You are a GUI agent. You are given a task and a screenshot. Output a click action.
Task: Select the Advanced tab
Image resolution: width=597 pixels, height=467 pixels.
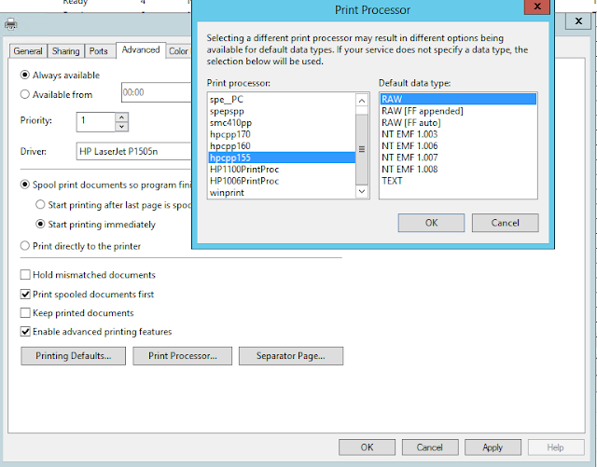[x=141, y=49]
